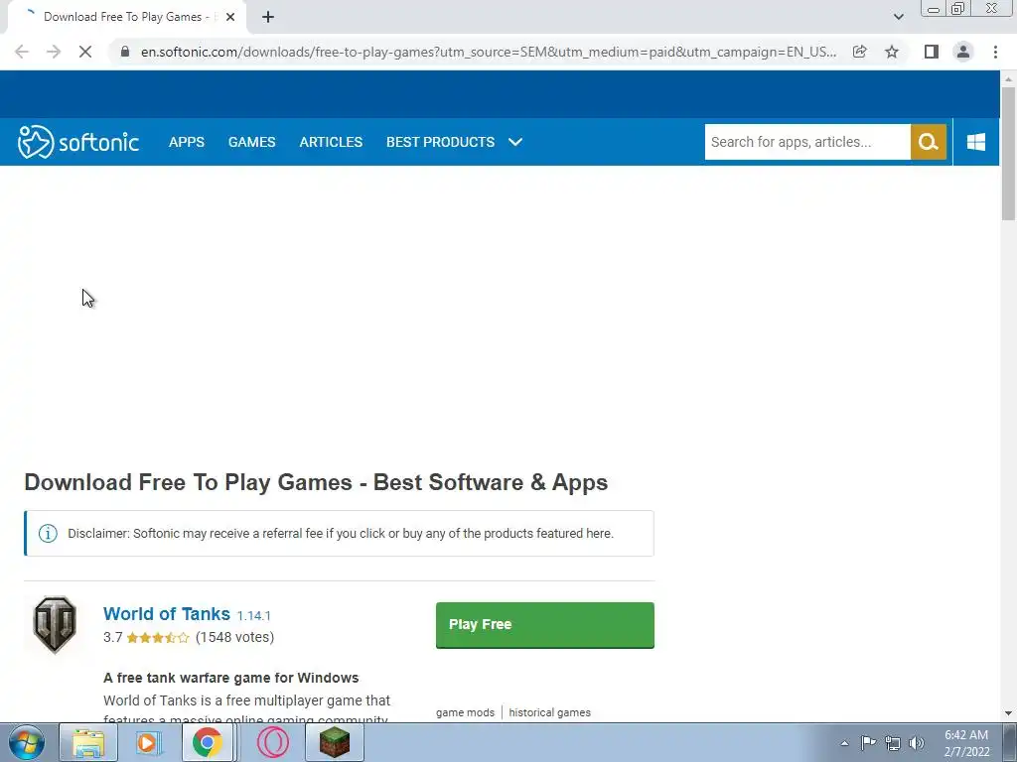The image size is (1017, 762).
Task: Stop loading the page
Action: (85, 52)
